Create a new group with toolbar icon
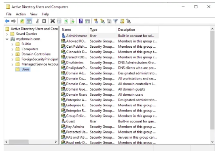This screenshot has width=218, height=154. pos(103,21)
